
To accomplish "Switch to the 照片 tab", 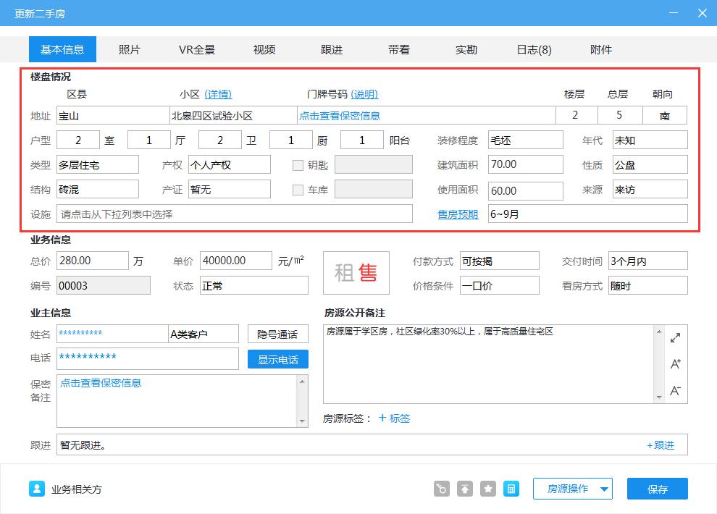I will coord(129,49).
